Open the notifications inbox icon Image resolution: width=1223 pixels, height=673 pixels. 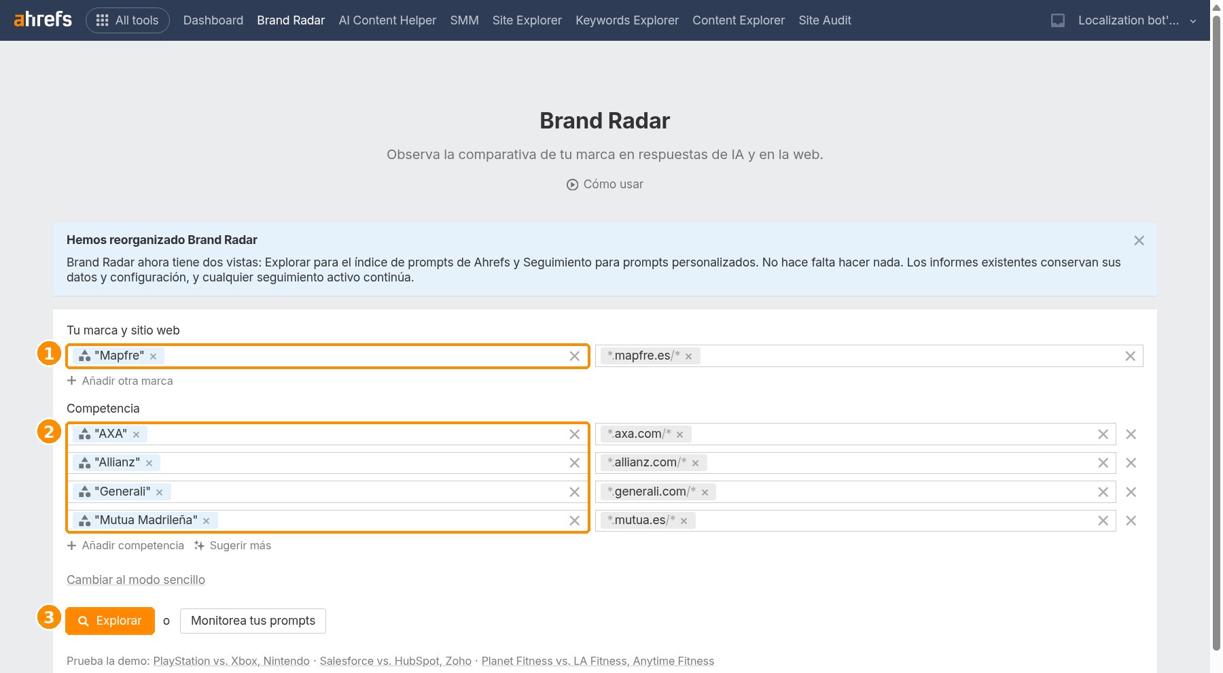[1058, 20]
